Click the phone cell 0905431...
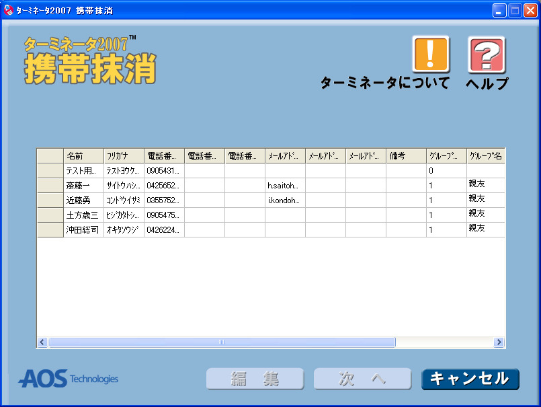This screenshot has height=407, width=541. pyautogui.click(x=164, y=171)
